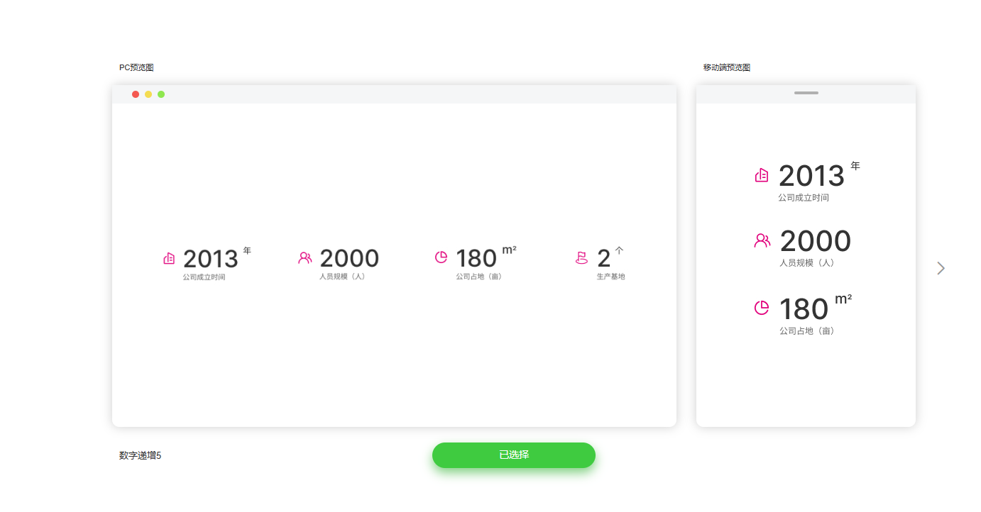Click the 数字递增5 template name

pos(141,455)
